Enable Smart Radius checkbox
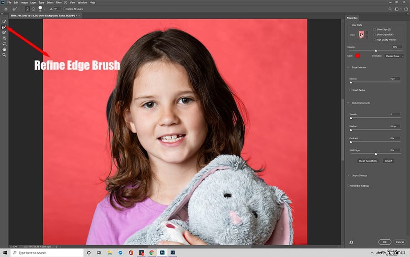 [x=350, y=90]
